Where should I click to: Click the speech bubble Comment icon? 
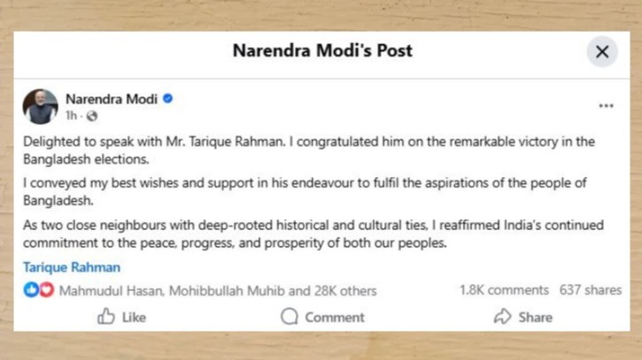click(x=290, y=317)
